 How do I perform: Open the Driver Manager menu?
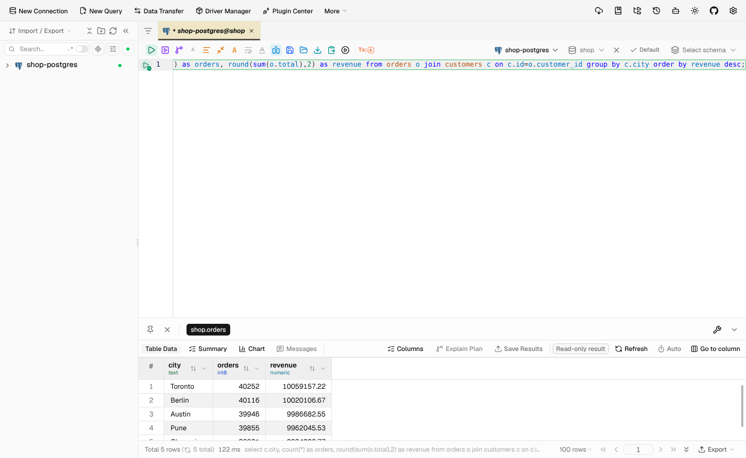223,11
